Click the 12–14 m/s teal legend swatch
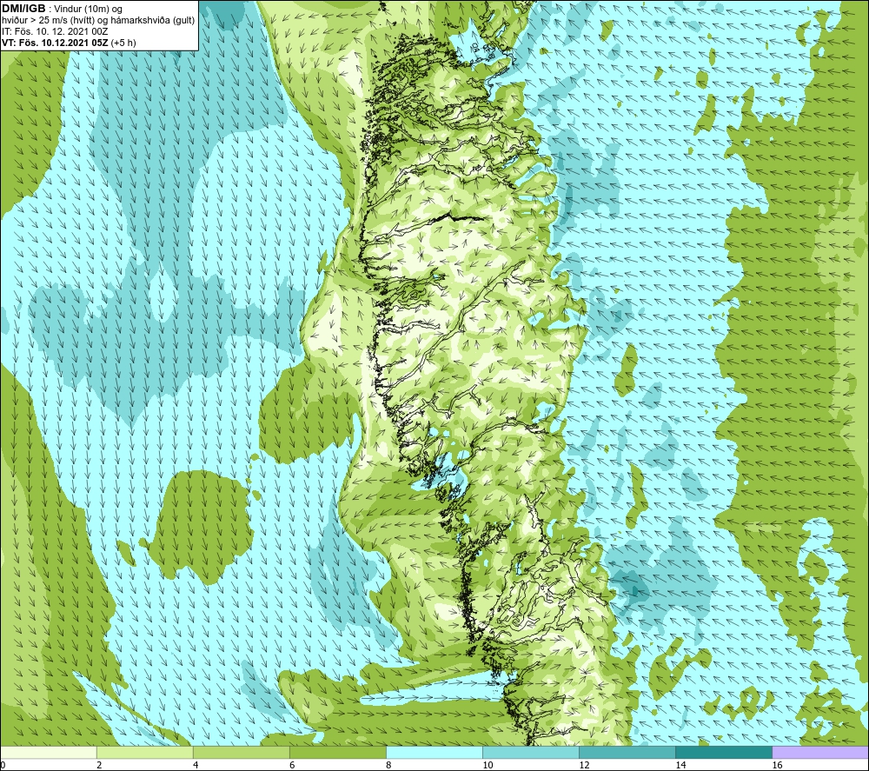This screenshot has height=771, width=869. coord(627,753)
